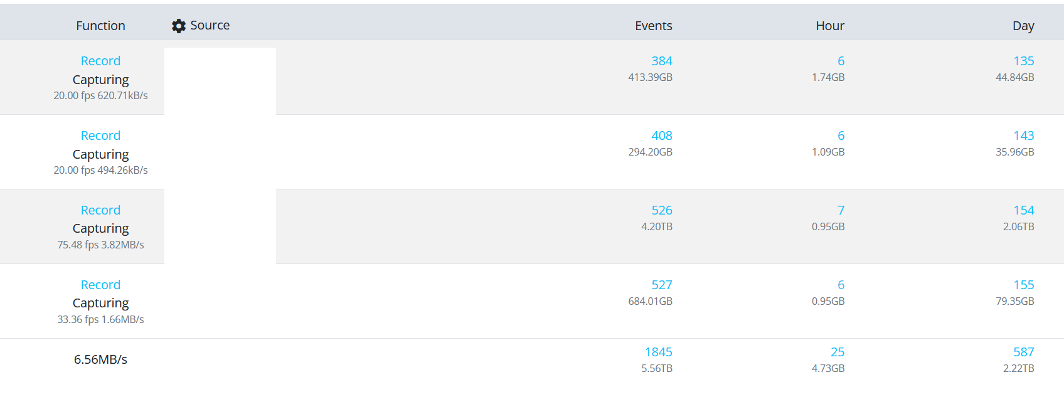Open the Record link with 494.26kB/s bandwidth
The image size is (1064, 414).
click(x=100, y=135)
